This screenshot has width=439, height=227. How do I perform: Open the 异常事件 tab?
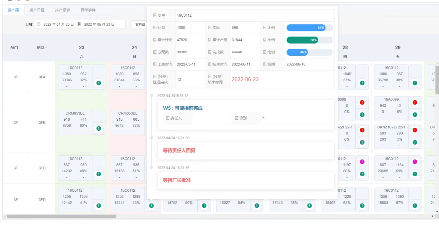[88, 10]
